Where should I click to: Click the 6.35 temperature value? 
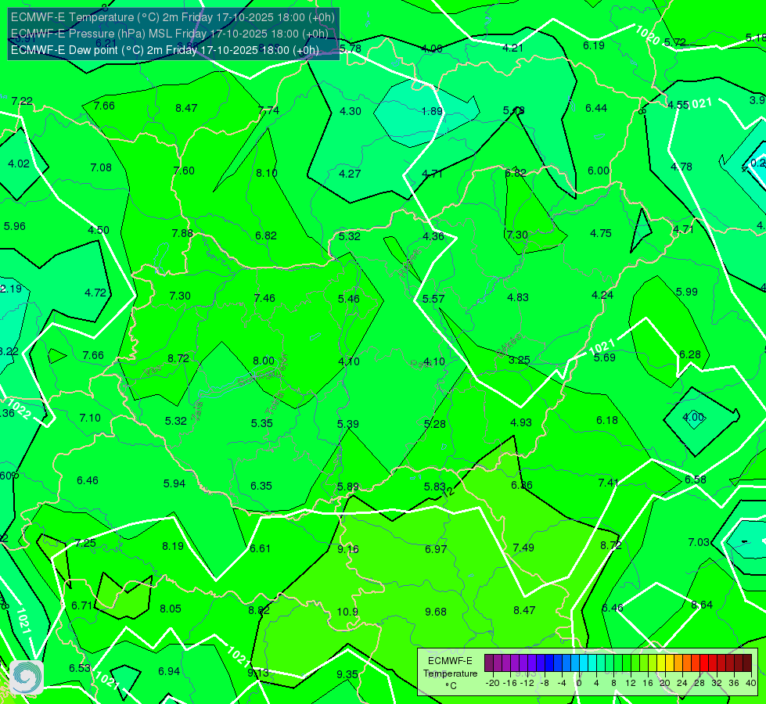coord(261,486)
